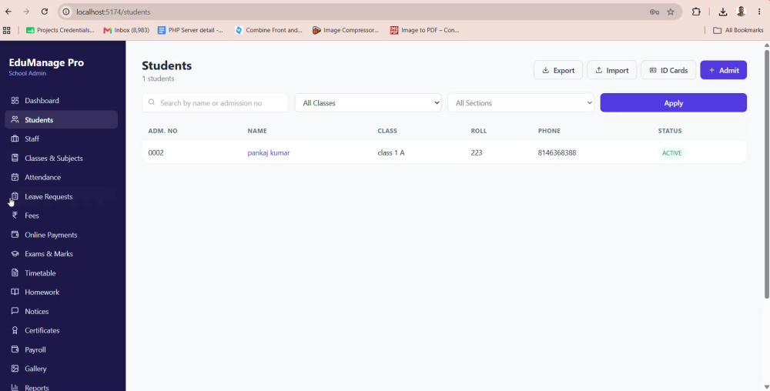This screenshot has width=770, height=391.
Task: Open pankaj kumar student link
Action: (269, 152)
